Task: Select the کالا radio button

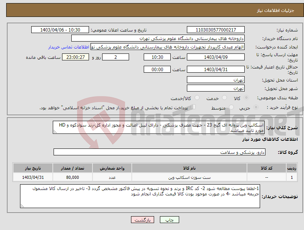Action: [247, 98]
